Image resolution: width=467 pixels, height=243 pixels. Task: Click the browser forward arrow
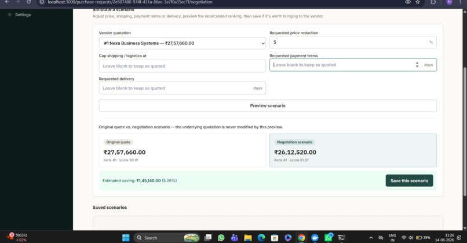pyautogui.click(x=17, y=2)
